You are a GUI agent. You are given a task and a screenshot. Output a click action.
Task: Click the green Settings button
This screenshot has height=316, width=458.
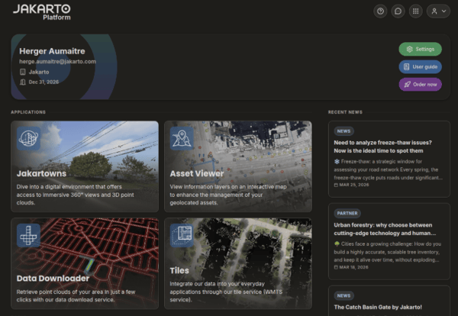(x=420, y=49)
